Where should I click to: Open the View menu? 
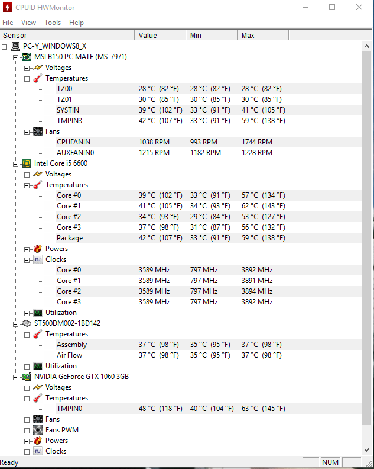click(28, 23)
